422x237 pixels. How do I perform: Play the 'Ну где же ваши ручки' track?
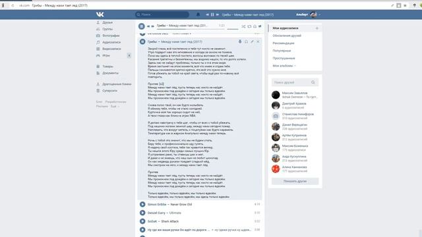coord(142,230)
